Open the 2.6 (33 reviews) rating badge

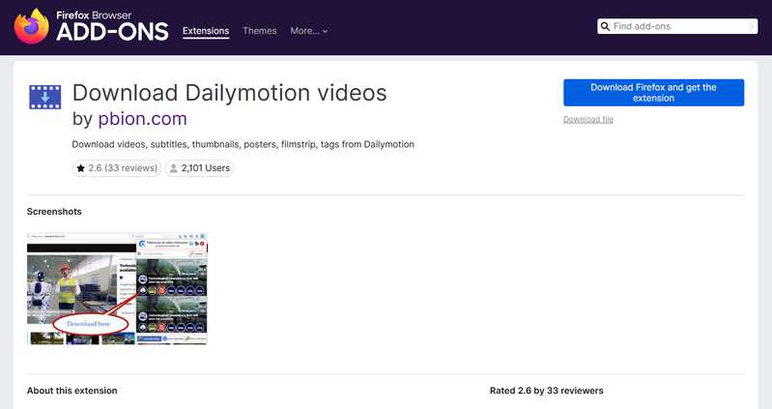[x=117, y=168]
